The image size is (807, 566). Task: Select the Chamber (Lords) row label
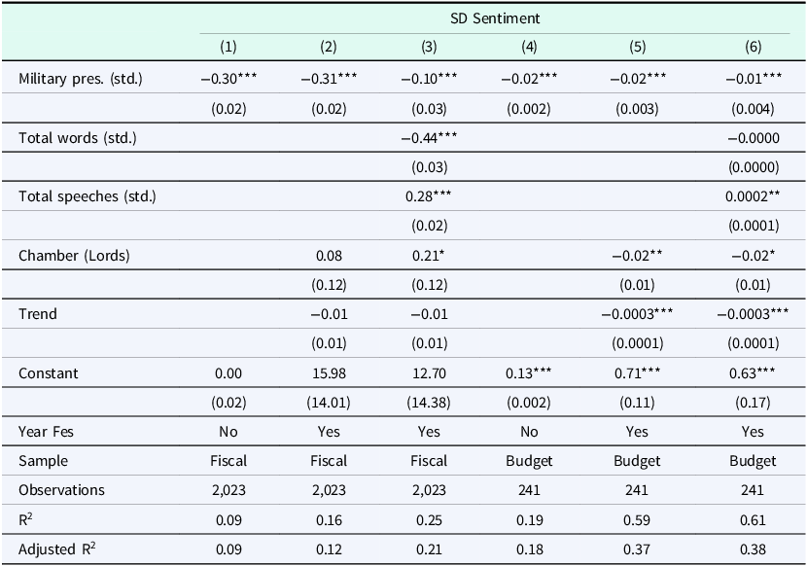coord(73,255)
